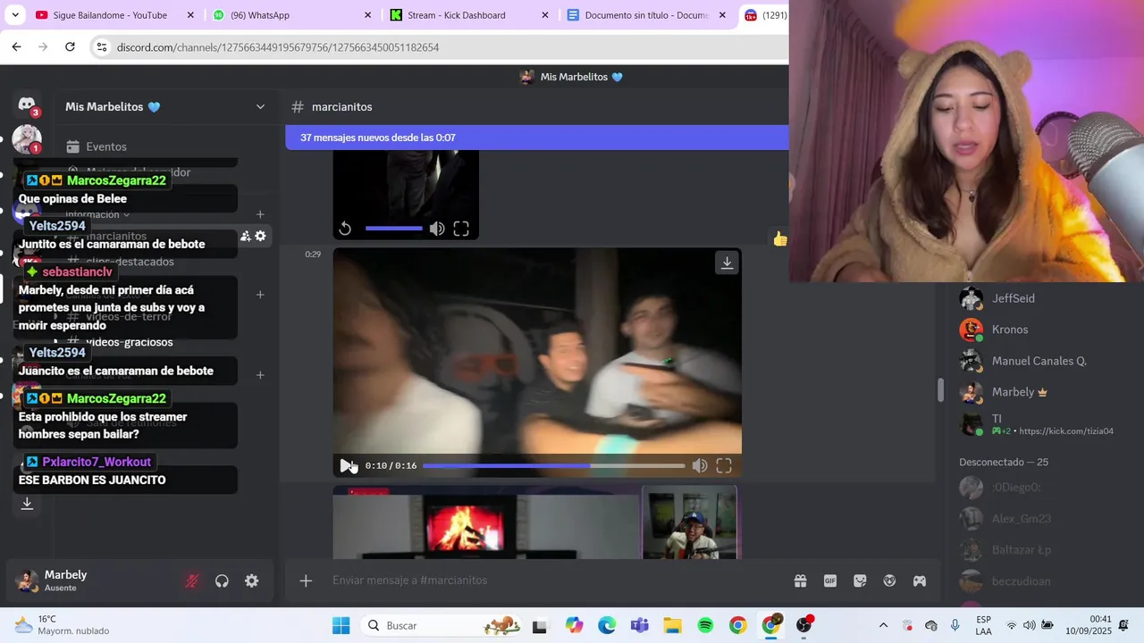Switch to Kick Dashboard Stream tab
The image size is (1144, 643).
tap(456, 15)
